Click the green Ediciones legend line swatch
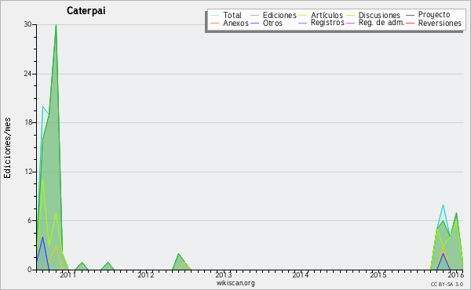The height and width of the screenshot is (290, 471). pyautogui.click(x=254, y=16)
